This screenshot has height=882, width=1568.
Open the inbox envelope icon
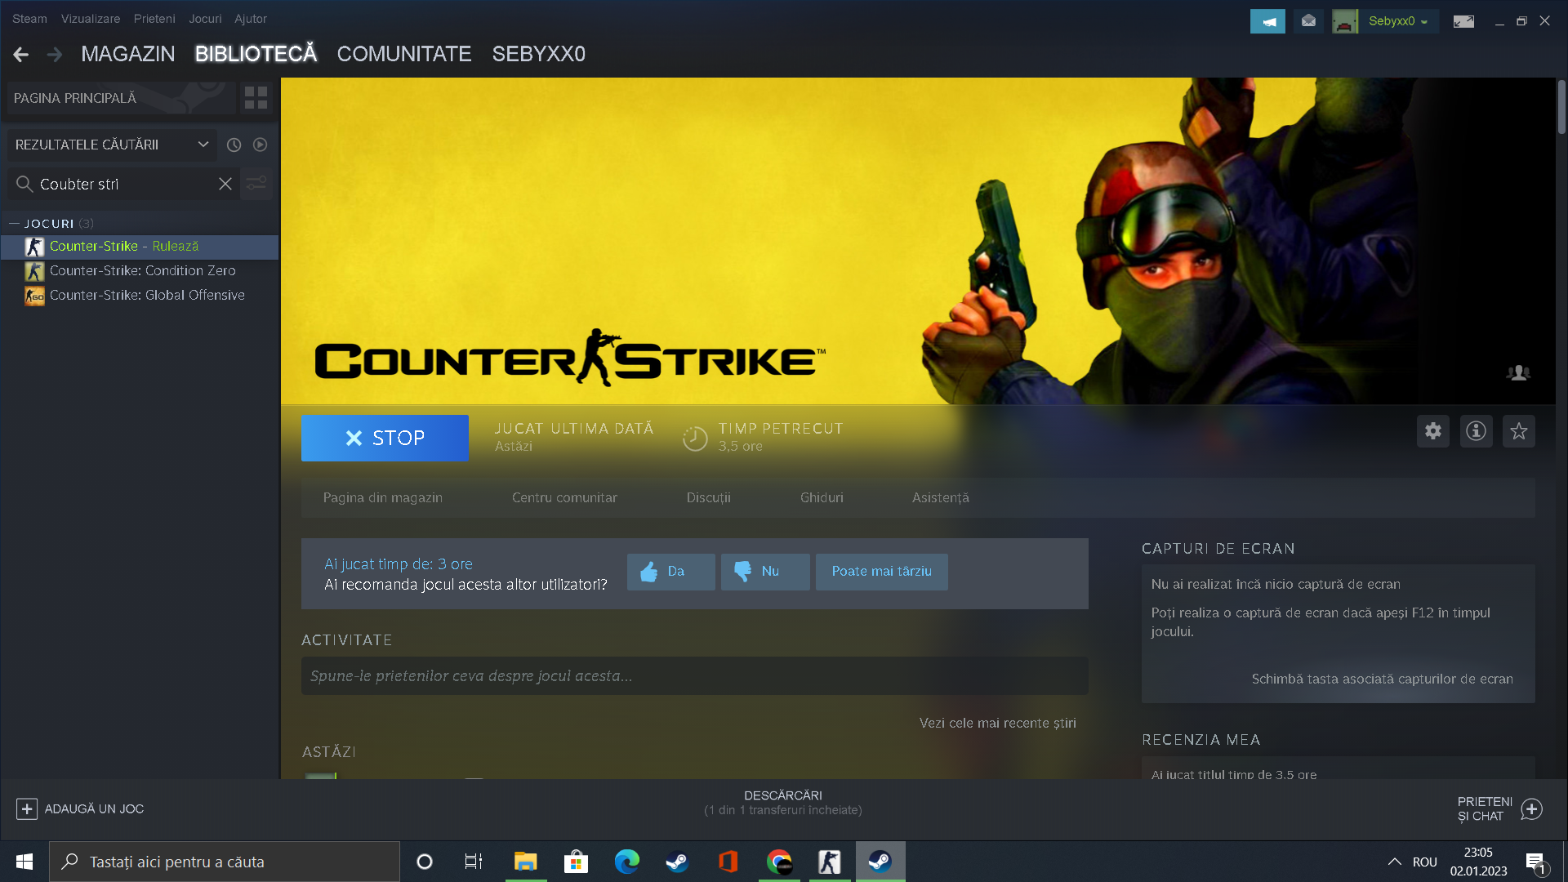click(x=1308, y=21)
